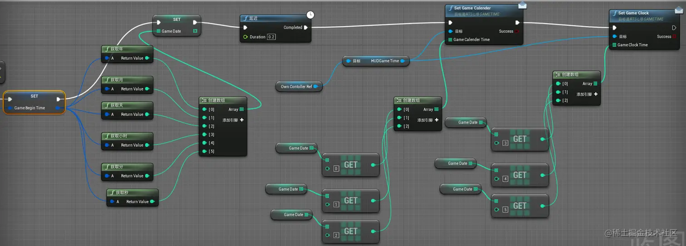Image resolution: width=686 pixels, height=246 pixels.
Task: Click exec input pin of SET Game Begin Time
Action: [10, 99]
